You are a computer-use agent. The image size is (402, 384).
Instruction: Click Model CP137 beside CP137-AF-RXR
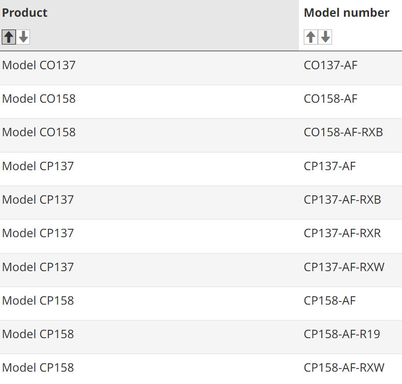click(x=38, y=233)
